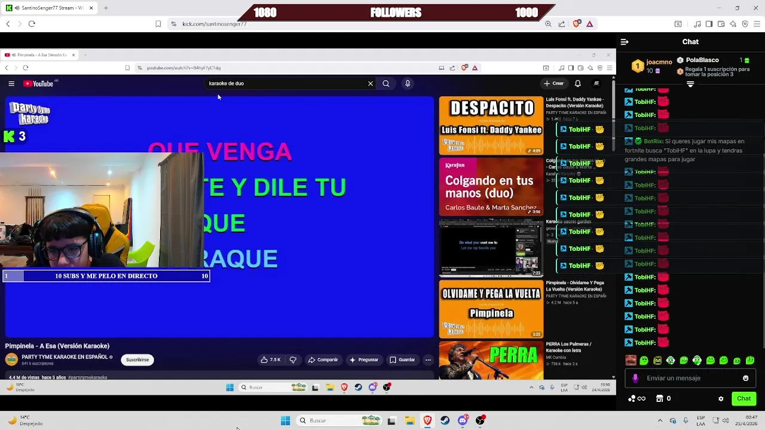Viewport: 765px width, 430px height.
Task: Open Colgando en tus manos duo thumbnail
Action: pos(491,186)
